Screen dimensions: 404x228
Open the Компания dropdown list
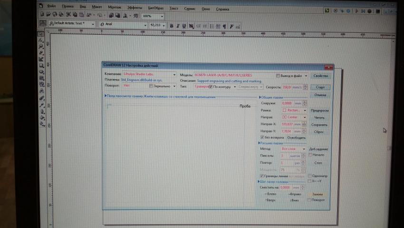tap(174, 75)
